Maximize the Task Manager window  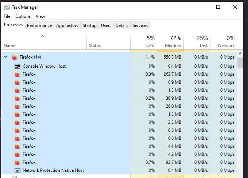(x=218, y=7)
